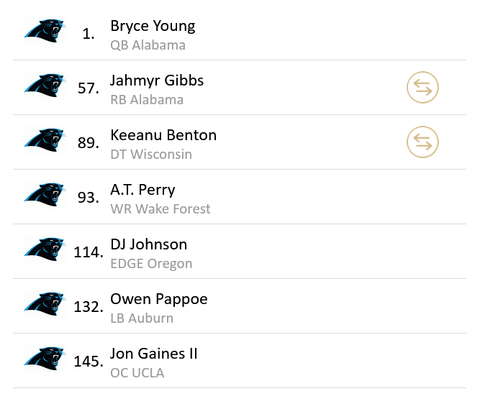
Task: Click the Panthers logo beside Owen Pappoe
Action: tap(45, 305)
